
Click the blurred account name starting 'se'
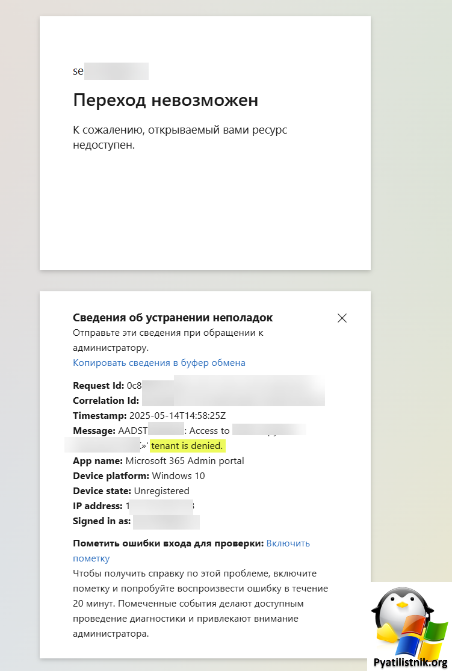coord(111,71)
